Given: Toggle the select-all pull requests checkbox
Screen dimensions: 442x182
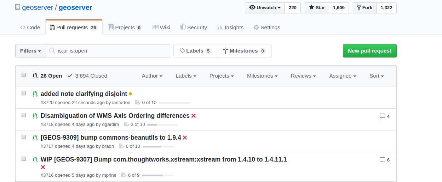Looking at the screenshot, I should pyautogui.click(x=24, y=75).
